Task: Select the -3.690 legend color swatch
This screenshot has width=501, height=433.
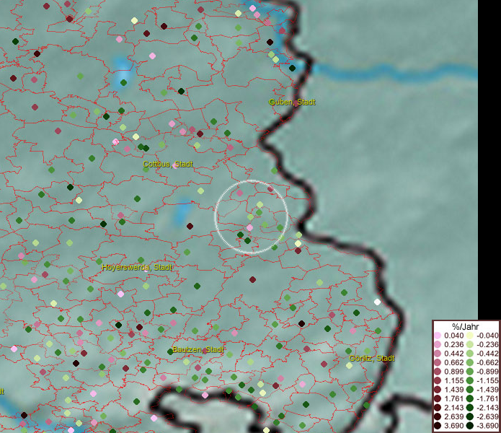Action: tap(470, 426)
